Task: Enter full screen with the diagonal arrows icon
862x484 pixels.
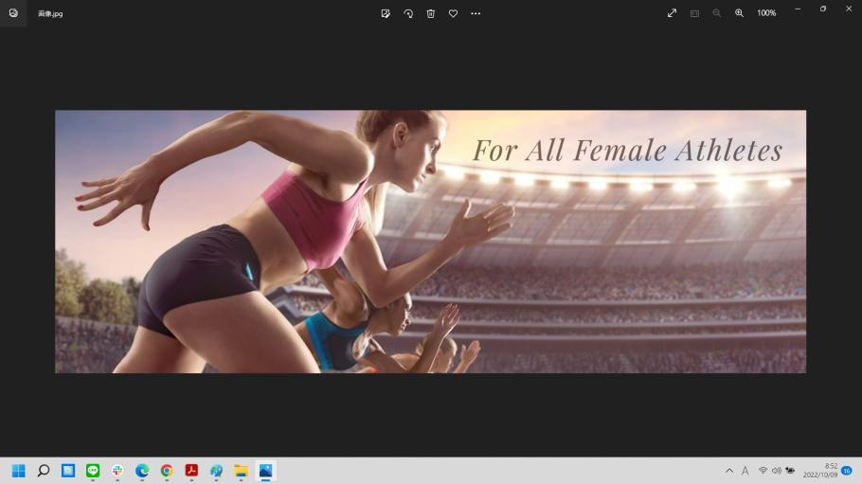Action: 672,13
